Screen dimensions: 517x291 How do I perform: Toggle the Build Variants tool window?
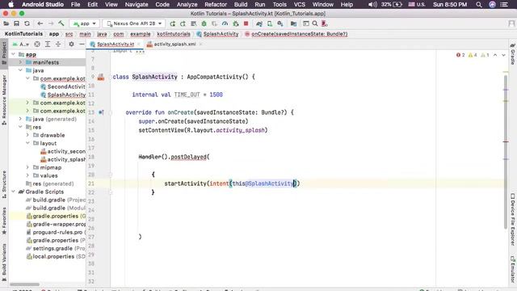pyautogui.click(x=4, y=263)
